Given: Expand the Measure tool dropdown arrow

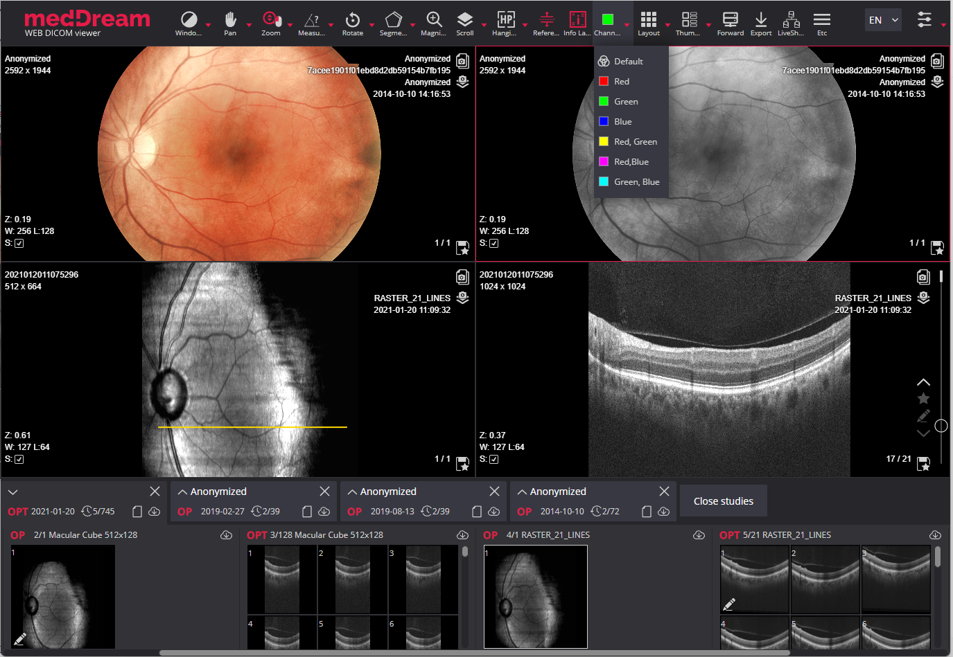Looking at the screenshot, I should tap(331, 25).
